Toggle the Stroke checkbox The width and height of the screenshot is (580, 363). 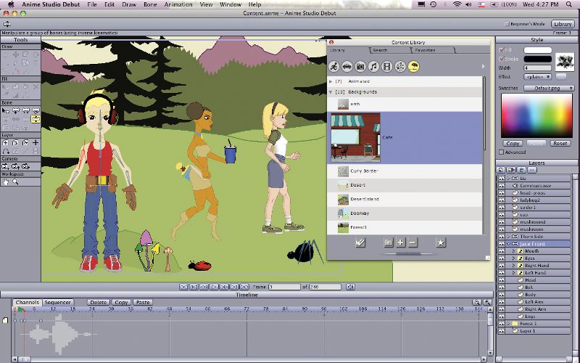point(501,59)
